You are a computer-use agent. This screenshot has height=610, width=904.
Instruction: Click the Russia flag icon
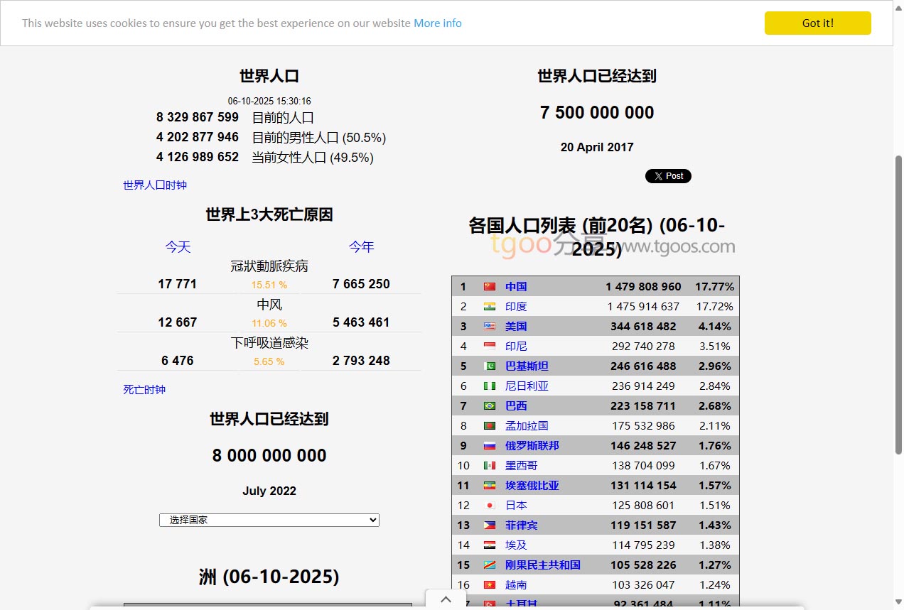tap(489, 446)
